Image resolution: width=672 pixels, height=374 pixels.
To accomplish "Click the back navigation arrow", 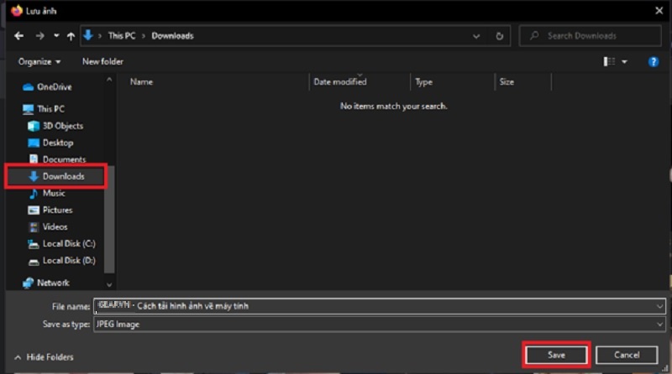I will coord(18,36).
